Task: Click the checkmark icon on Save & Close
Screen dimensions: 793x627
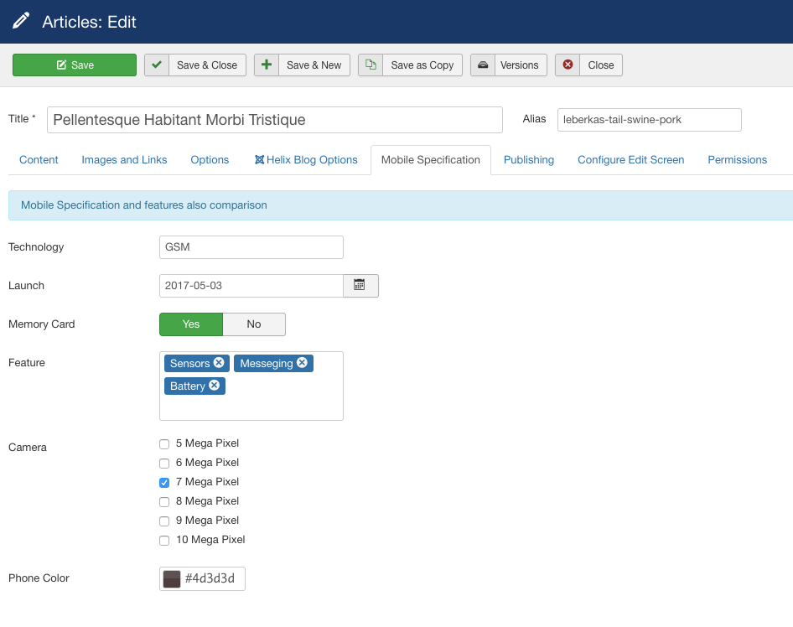Action: 156,64
